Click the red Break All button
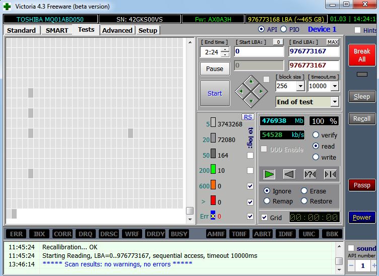 [x=361, y=55]
